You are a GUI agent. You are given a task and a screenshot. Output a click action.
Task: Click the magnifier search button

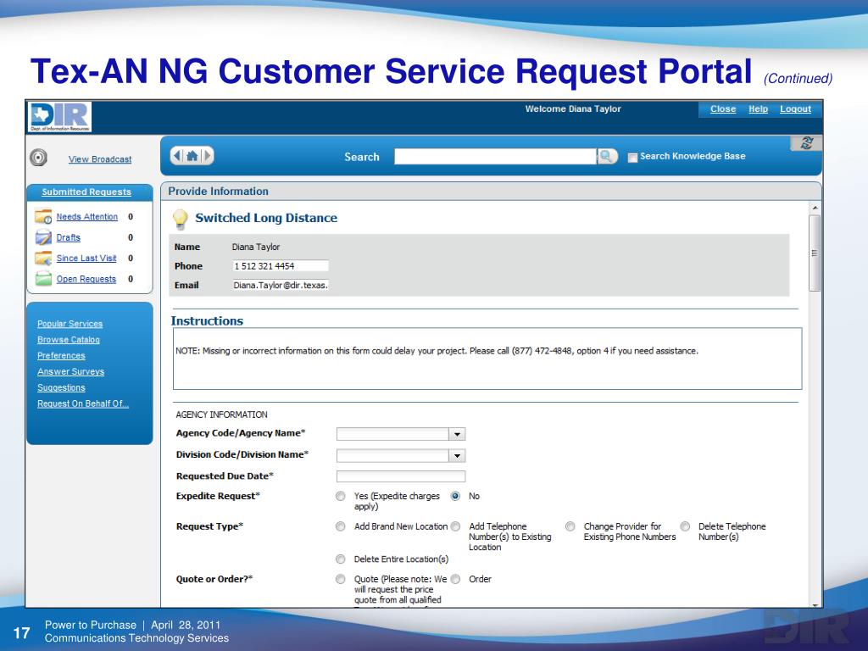(607, 157)
